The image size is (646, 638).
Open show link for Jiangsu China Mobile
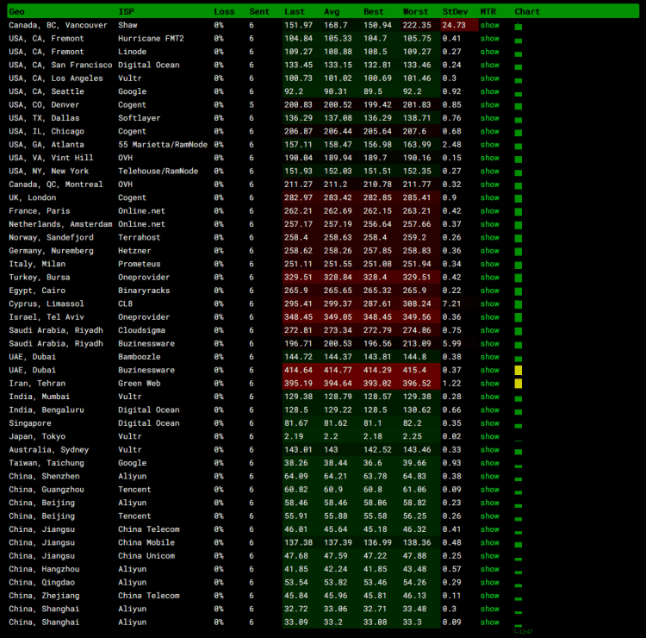pos(489,543)
